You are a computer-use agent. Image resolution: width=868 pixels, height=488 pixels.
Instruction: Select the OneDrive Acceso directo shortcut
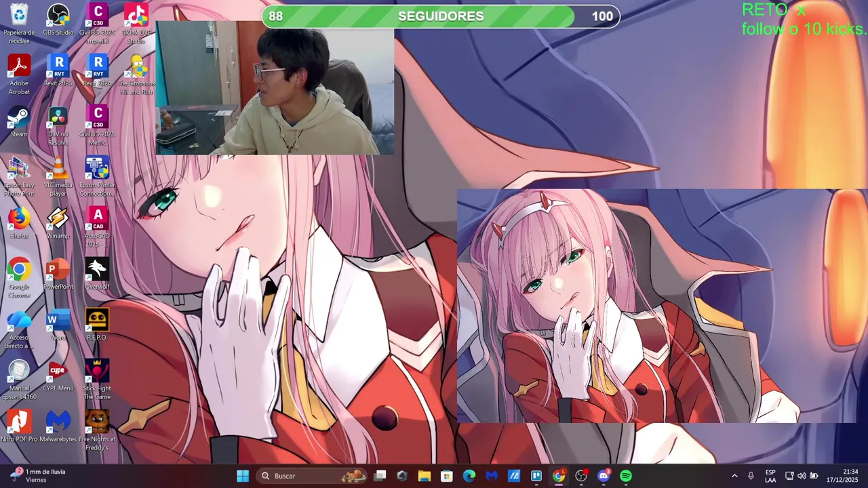tap(19, 329)
